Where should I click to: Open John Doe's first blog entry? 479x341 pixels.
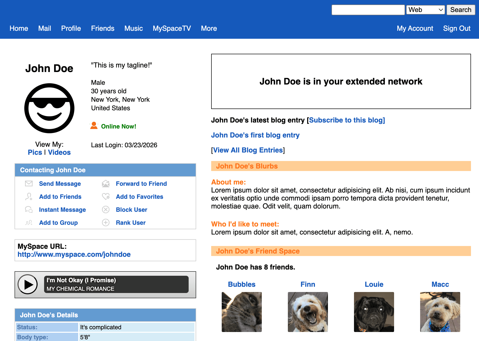[255, 135]
